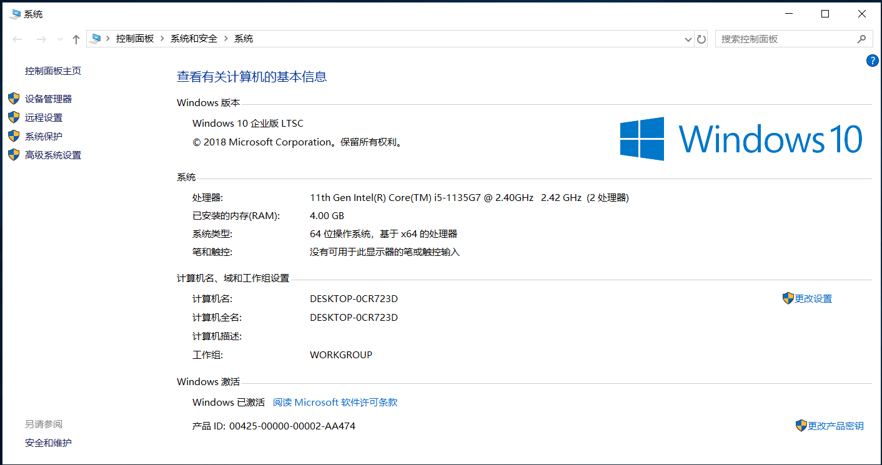Click the help question mark icon
The image size is (882, 465).
[x=872, y=60]
